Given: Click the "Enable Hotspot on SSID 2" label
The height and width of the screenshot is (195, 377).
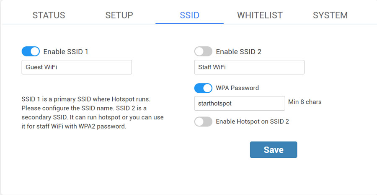Looking at the screenshot, I should tap(252, 122).
